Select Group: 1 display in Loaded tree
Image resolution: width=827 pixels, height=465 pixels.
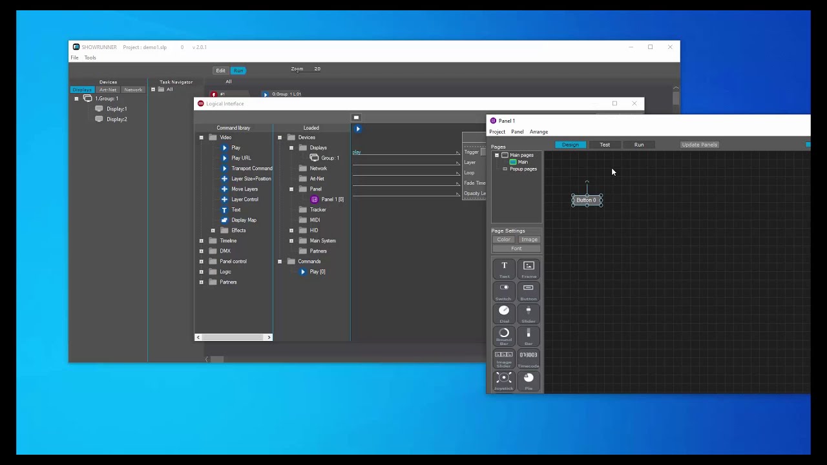coord(324,158)
